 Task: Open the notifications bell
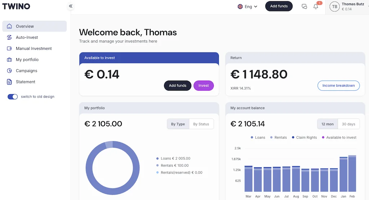(316, 6)
